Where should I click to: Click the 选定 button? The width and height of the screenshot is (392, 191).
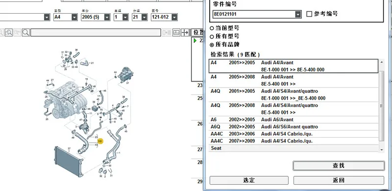[x=249, y=180]
